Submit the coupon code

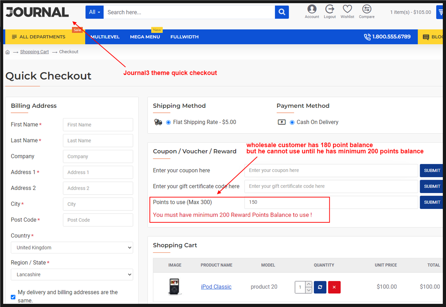(x=432, y=171)
